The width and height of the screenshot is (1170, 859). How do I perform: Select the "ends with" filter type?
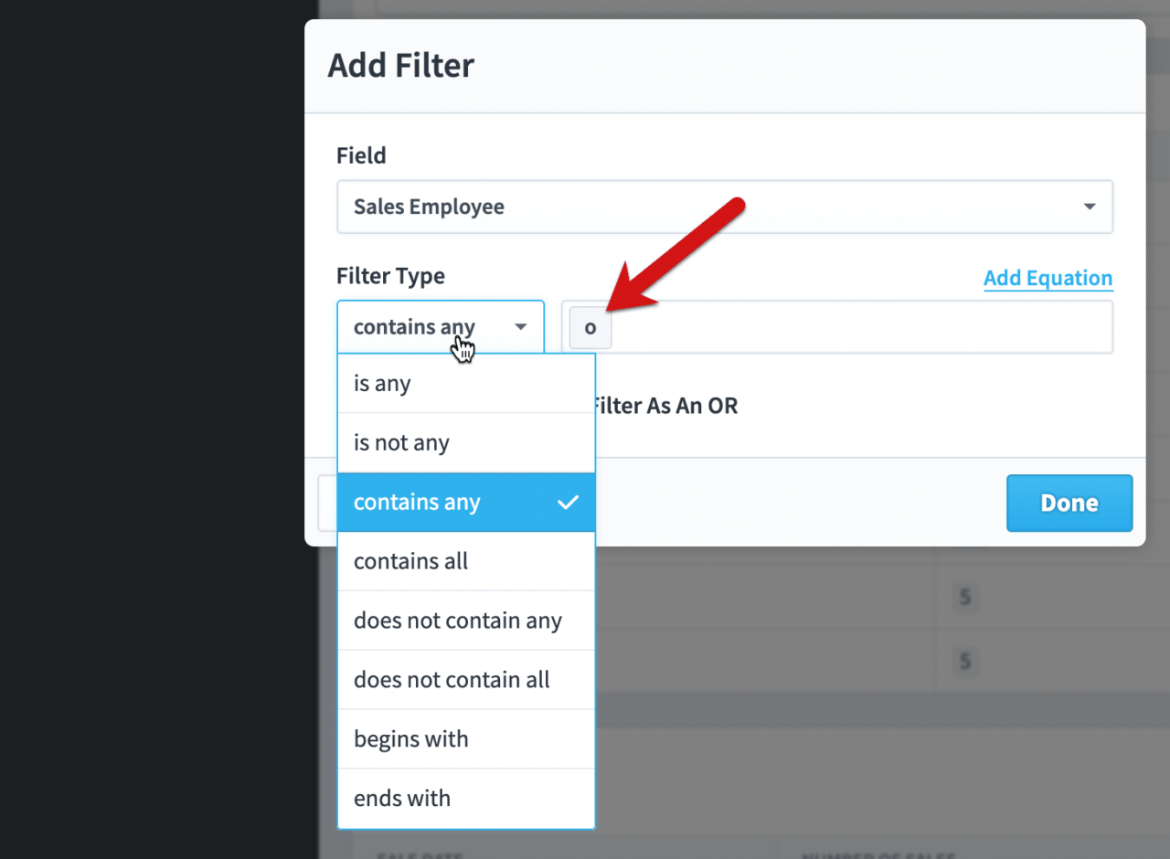pyautogui.click(x=401, y=798)
